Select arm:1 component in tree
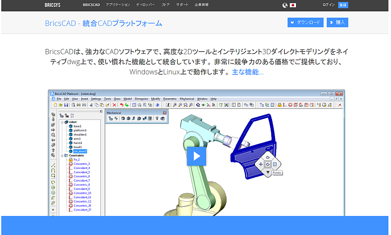 point(77,139)
